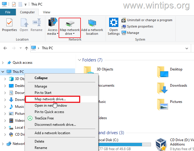This screenshot has height=151, width=194.
Task: Select the Pictures folder icon
Action: click(163, 104)
